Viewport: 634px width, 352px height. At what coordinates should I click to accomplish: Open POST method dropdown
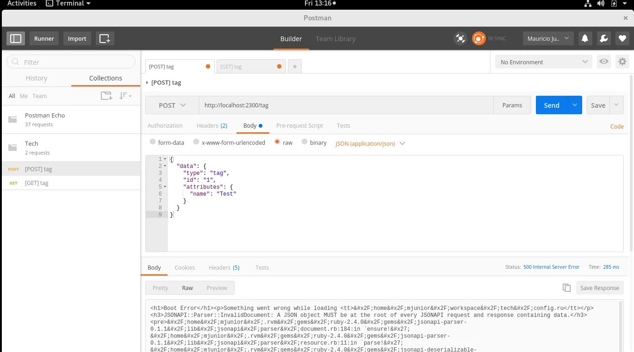(x=172, y=105)
